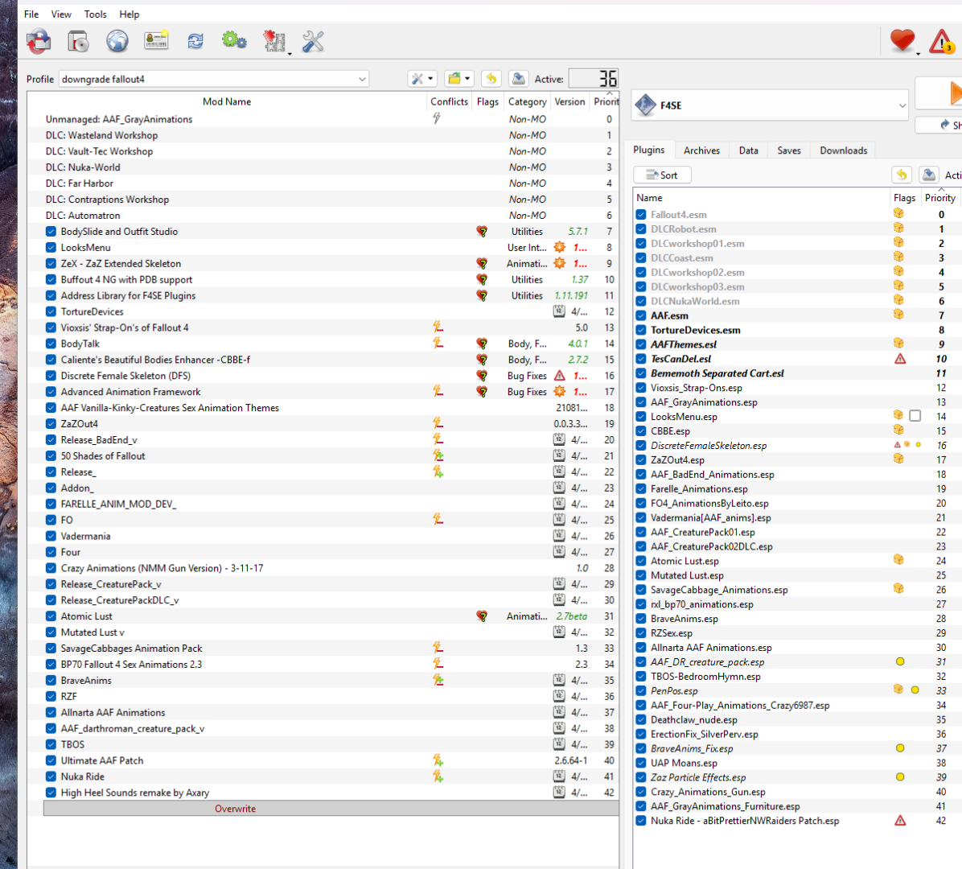Screen dimensions: 962x869
Task: Sort mods by Mod Name header
Action: coord(227,102)
